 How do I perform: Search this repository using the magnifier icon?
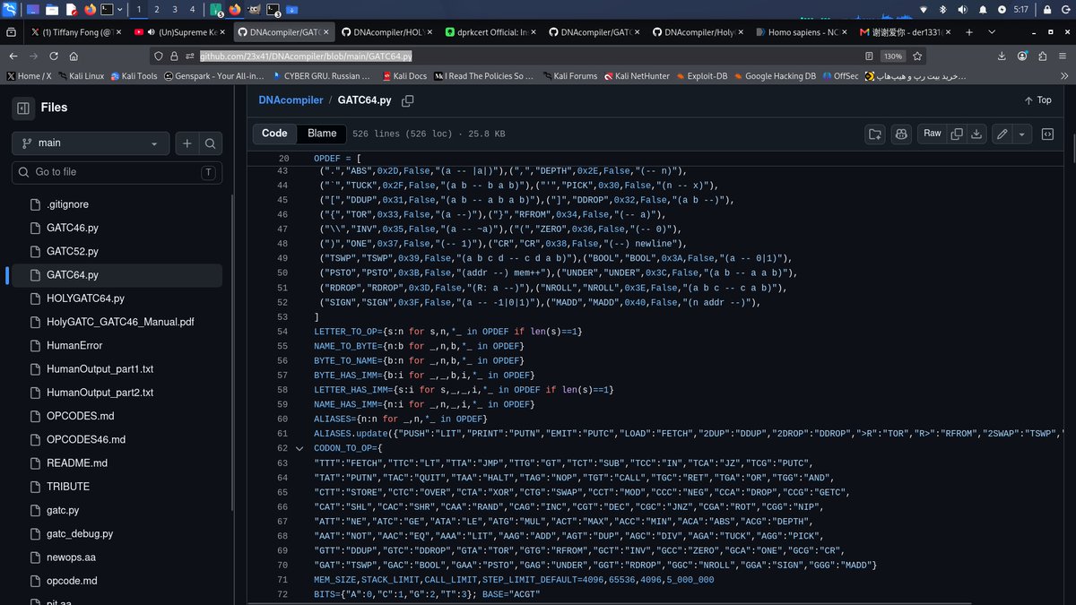[x=210, y=143]
